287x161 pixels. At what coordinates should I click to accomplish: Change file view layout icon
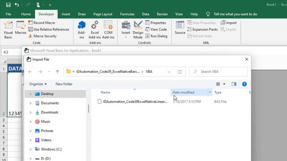click(218, 84)
